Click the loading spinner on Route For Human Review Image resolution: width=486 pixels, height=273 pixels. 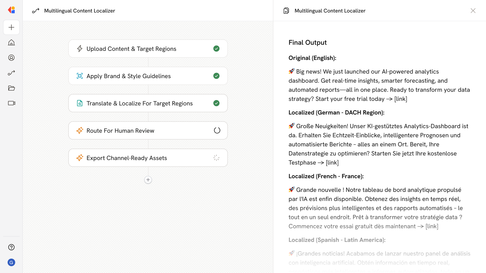[217, 130]
